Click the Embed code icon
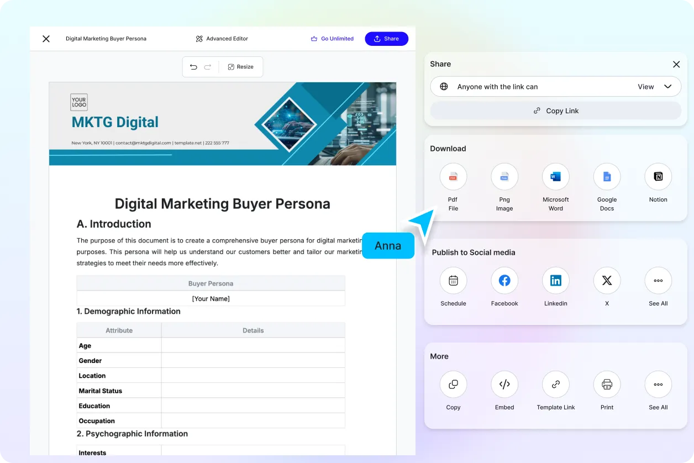The image size is (694, 463). (504, 385)
